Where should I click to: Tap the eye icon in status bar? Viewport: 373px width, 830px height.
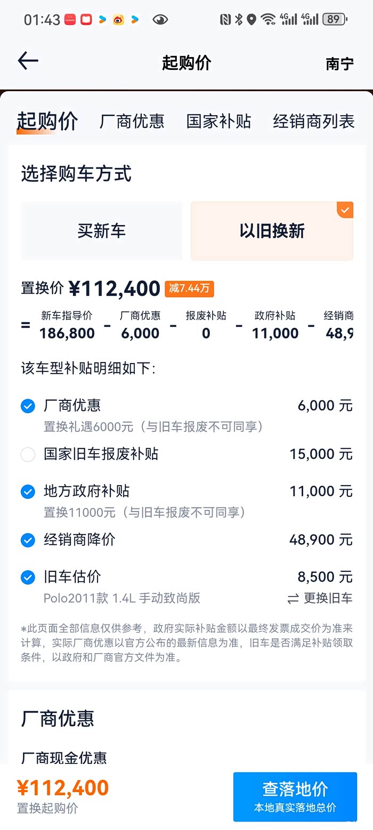160,20
